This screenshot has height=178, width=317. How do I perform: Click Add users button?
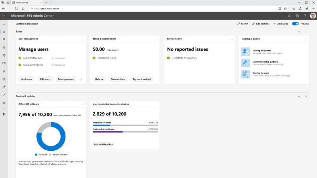point(27,79)
